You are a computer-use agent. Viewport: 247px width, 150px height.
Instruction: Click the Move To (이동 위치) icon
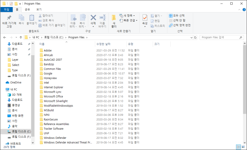click(73, 18)
